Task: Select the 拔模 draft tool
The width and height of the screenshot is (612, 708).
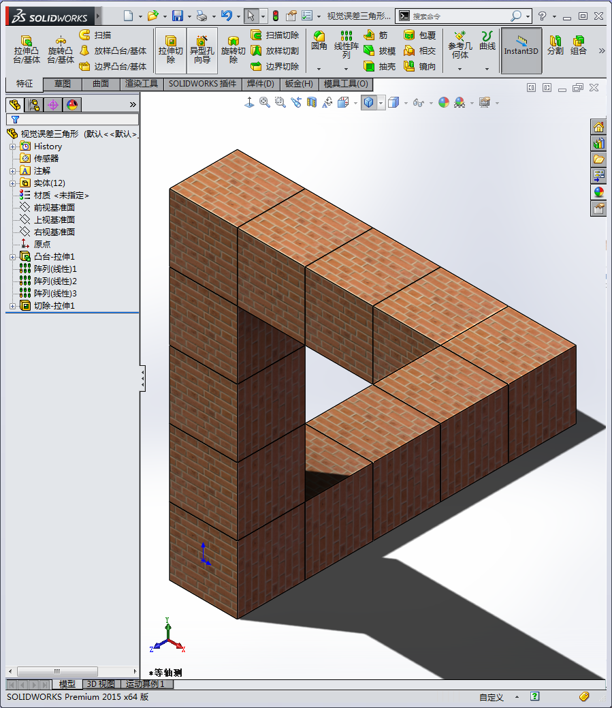Action: (379, 50)
